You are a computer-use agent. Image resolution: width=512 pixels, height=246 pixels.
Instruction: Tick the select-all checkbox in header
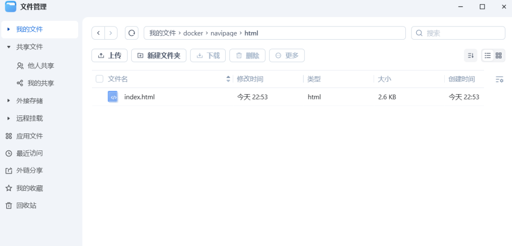[x=100, y=79]
